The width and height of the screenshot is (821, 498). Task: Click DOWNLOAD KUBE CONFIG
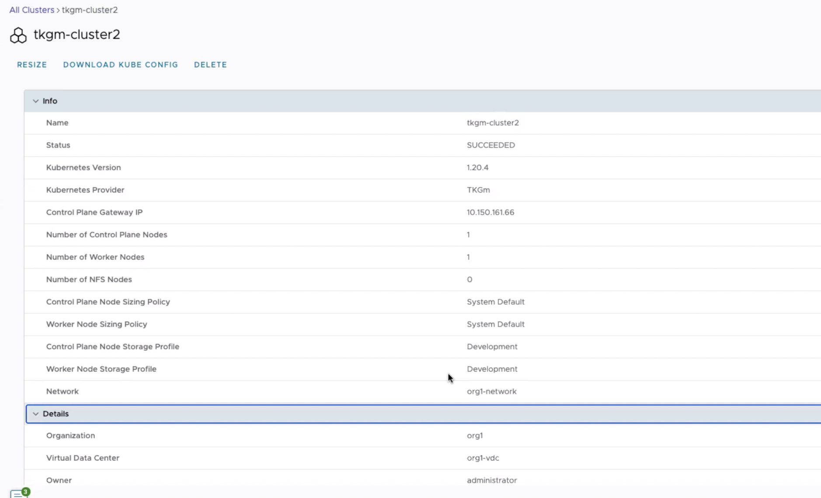coord(121,65)
